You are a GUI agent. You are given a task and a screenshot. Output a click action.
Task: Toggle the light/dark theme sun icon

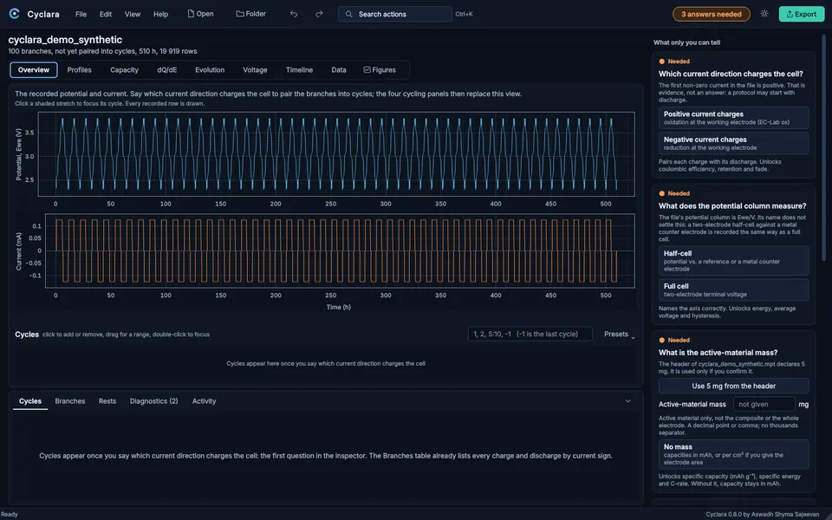[x=764, y=14]
